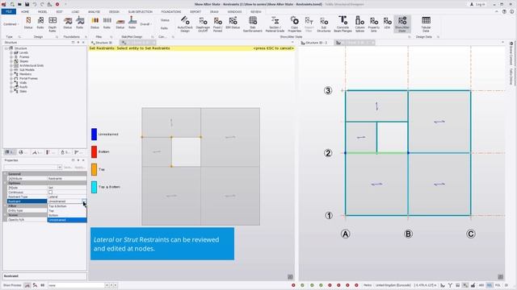The image size is (517, 290).
Task: Click the help question mark icon at top right
Action: point(504,11)
